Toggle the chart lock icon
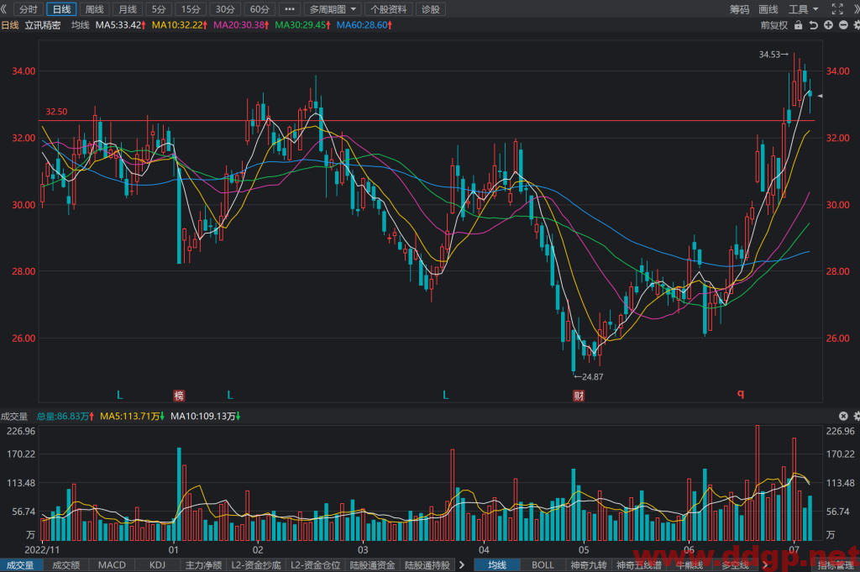The width and height of the screenshot is (860, 572). 798,25
